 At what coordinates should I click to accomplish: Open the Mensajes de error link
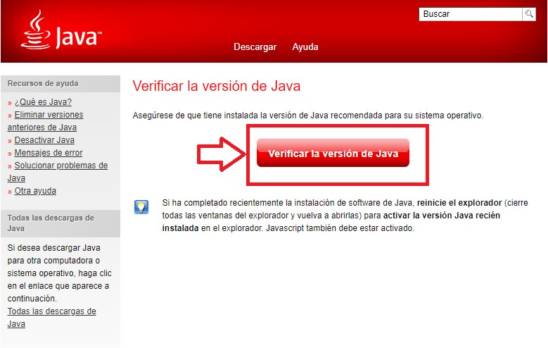coord(49,153)
